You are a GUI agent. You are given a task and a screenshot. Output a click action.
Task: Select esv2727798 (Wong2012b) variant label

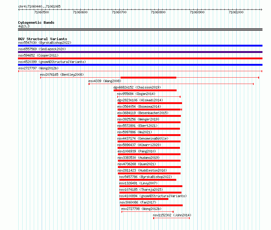[x=141, y=209]
